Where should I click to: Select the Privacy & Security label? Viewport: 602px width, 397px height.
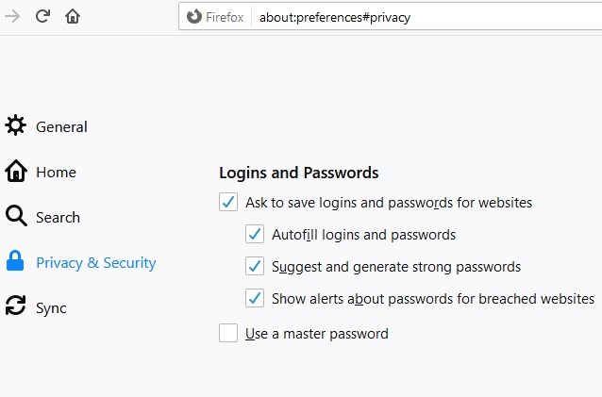(x=95, y=262)
